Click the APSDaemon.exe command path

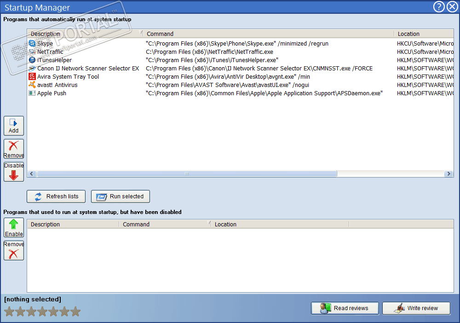point(264,93)
